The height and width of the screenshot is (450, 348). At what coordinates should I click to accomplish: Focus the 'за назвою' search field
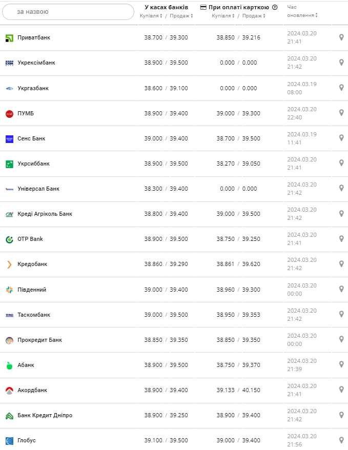click(68, 12)
